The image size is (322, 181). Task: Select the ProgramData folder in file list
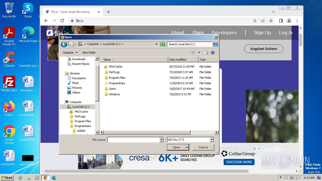pyautogui.click(x=117, y=83)
